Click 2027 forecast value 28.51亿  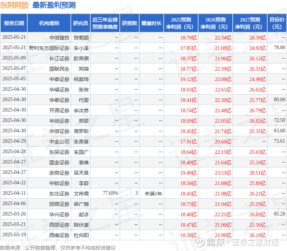click(258, 173)
